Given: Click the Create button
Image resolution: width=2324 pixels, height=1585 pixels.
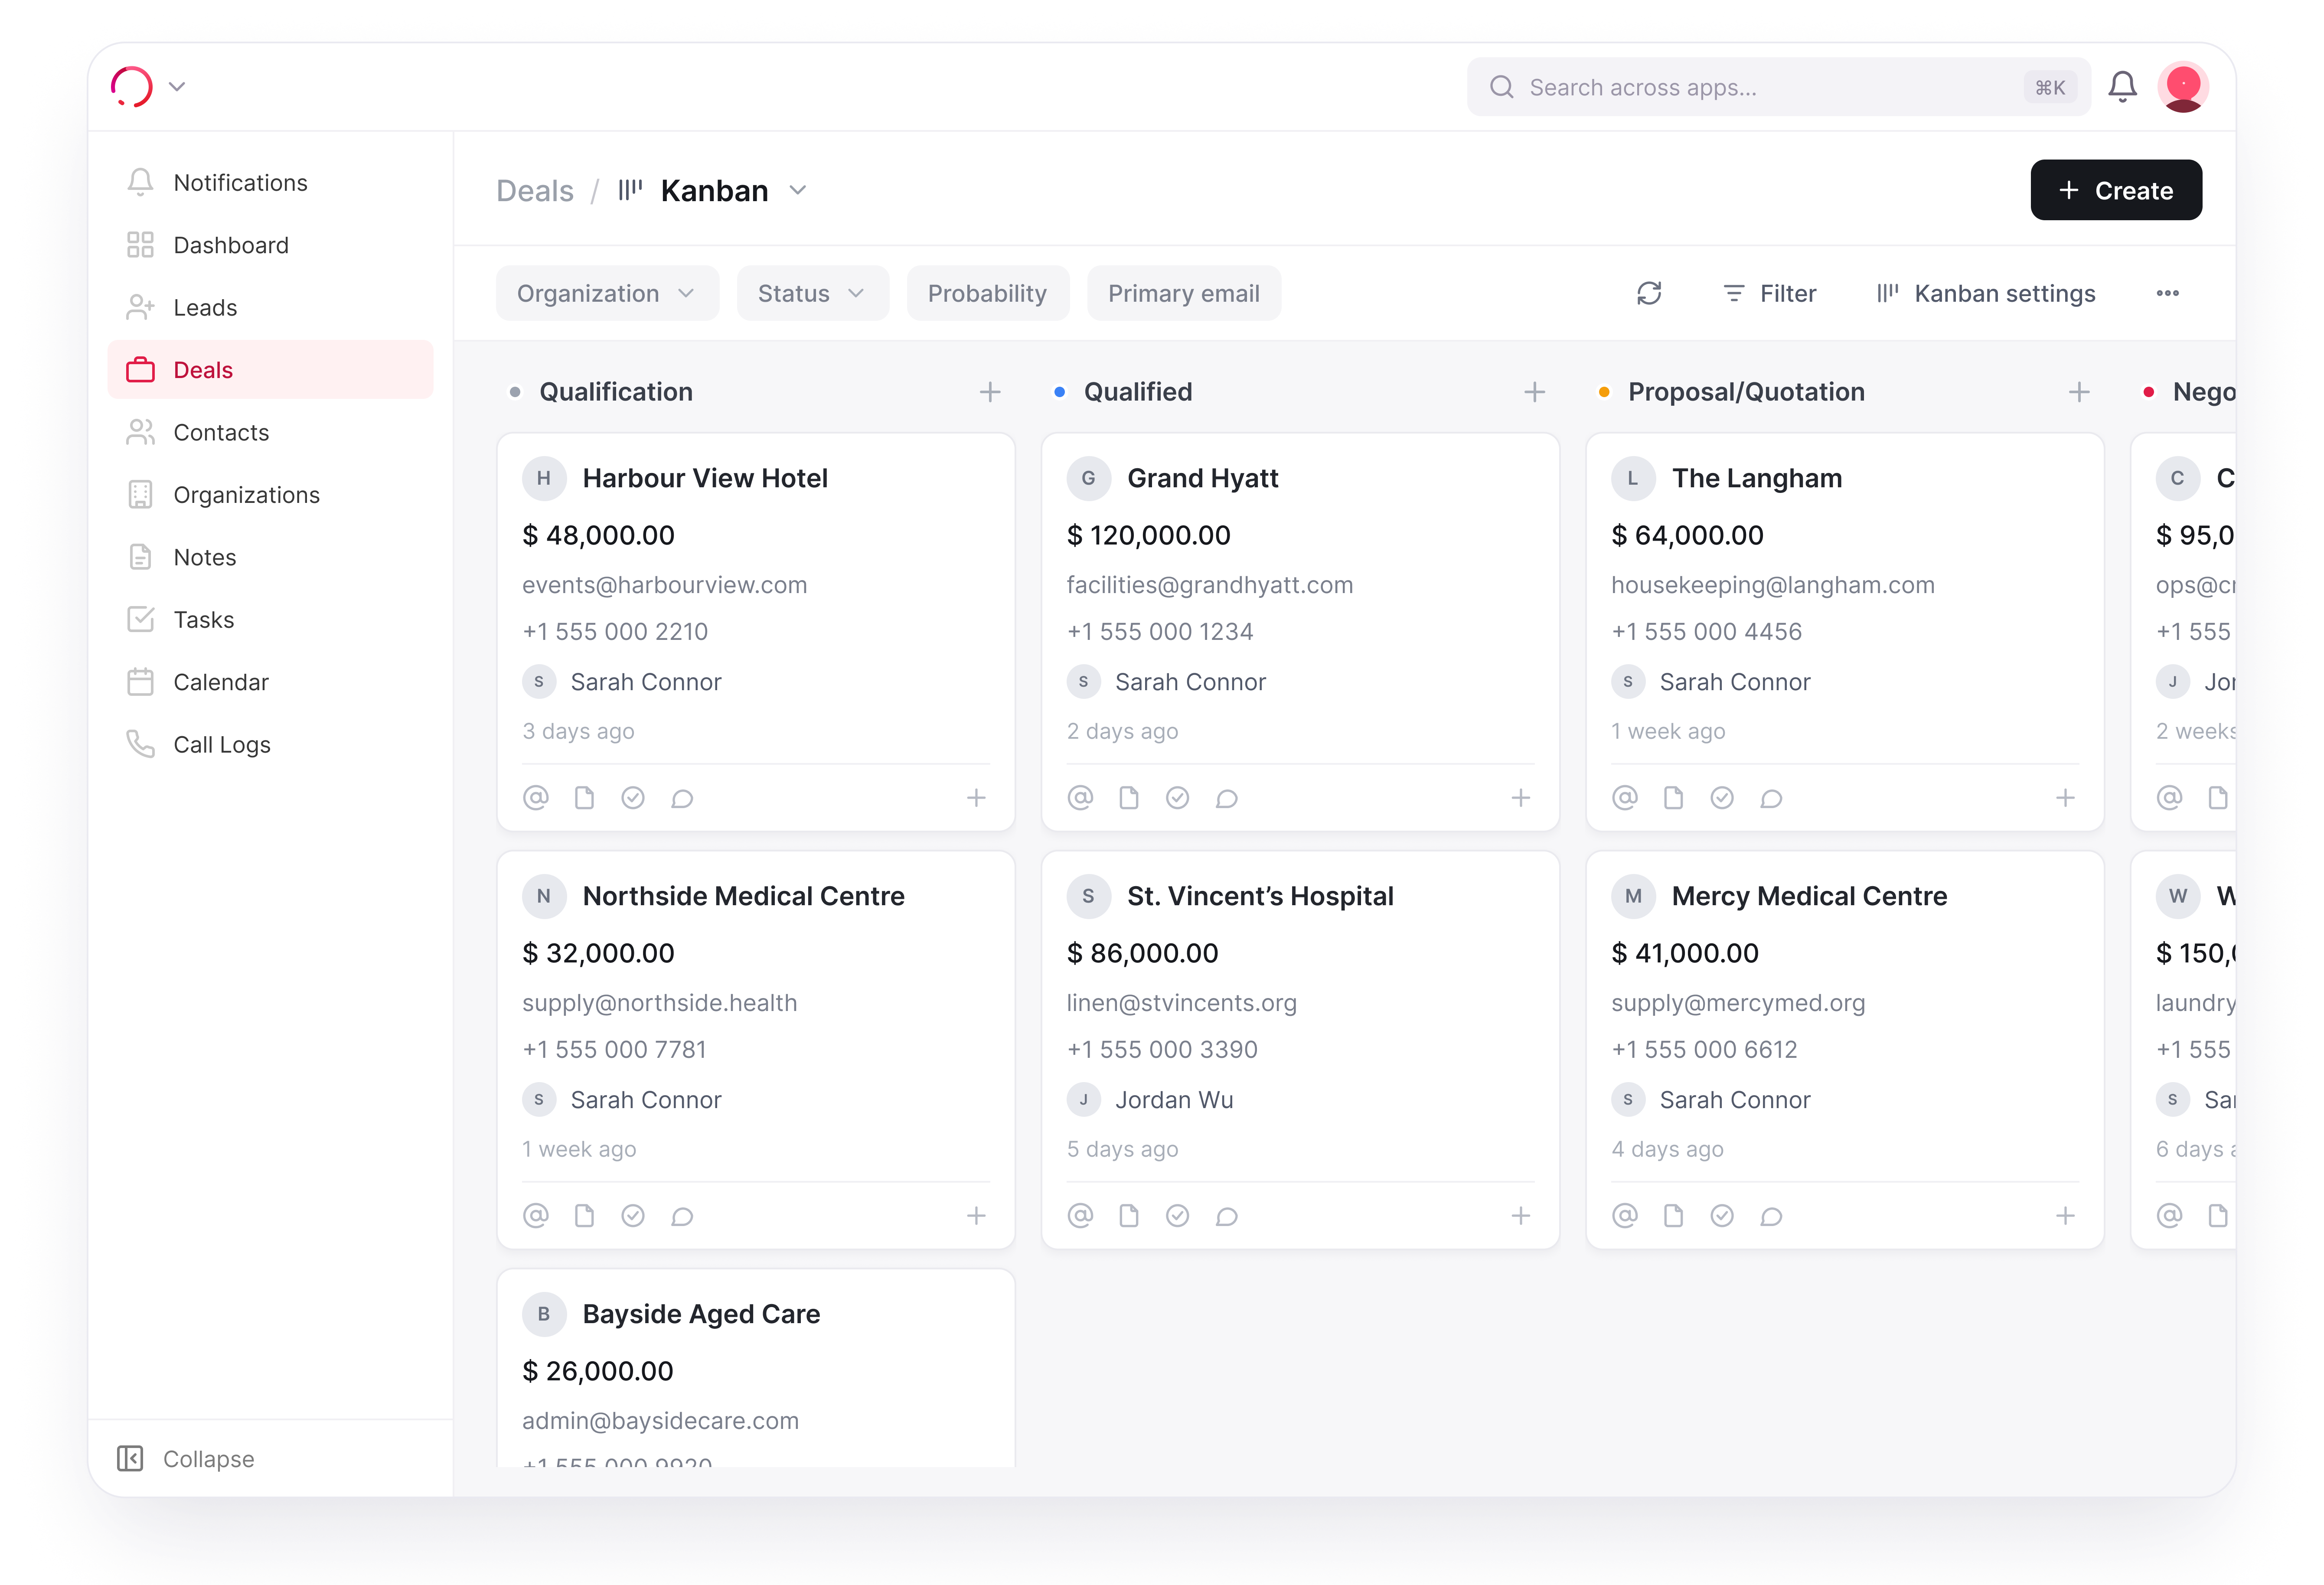Looking at the screenshot, I should [2115, 190].
